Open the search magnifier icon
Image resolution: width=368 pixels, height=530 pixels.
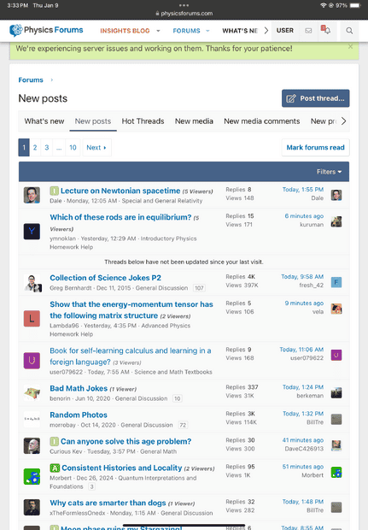pyautogui.click(x=349, y=31)
